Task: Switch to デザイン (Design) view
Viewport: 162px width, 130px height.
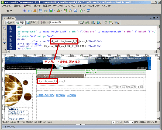Action: tap(32, 23)
